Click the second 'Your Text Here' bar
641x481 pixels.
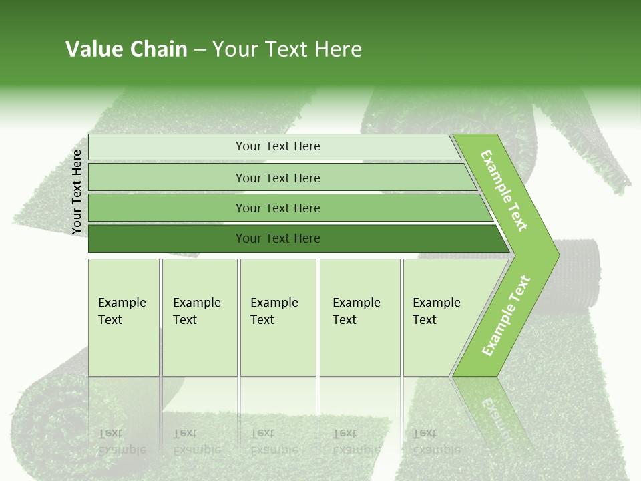click(277, 178)
